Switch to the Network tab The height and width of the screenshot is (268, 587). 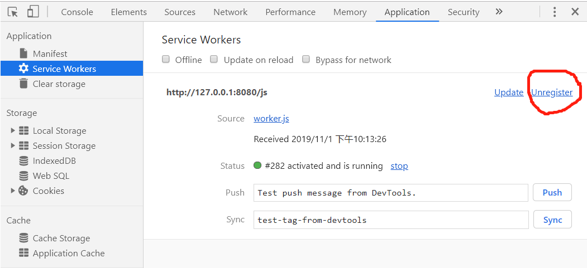click(230, 12)
